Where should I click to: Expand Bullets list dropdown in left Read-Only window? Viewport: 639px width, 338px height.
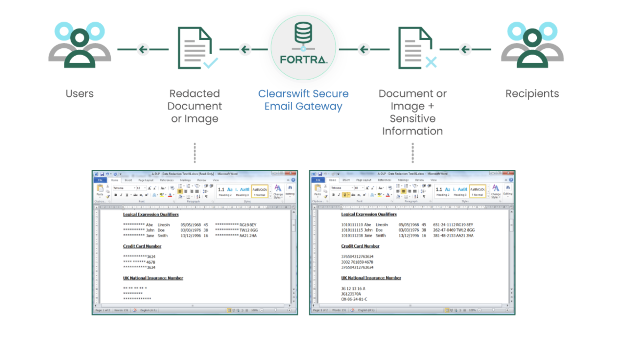[x=184, y=186]
